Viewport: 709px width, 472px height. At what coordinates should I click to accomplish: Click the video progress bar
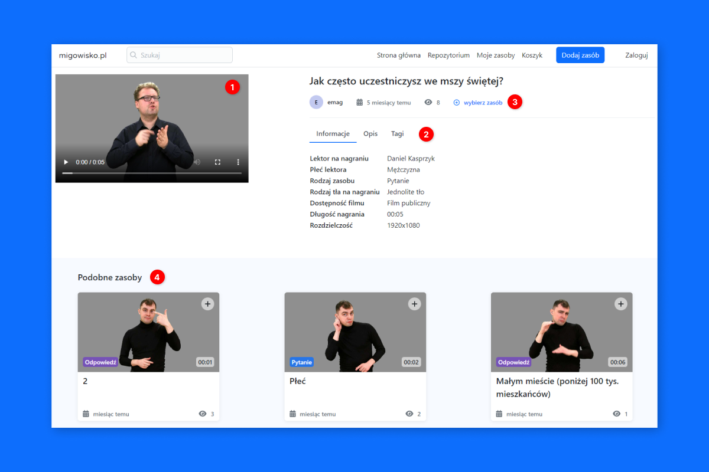[152, 173]
